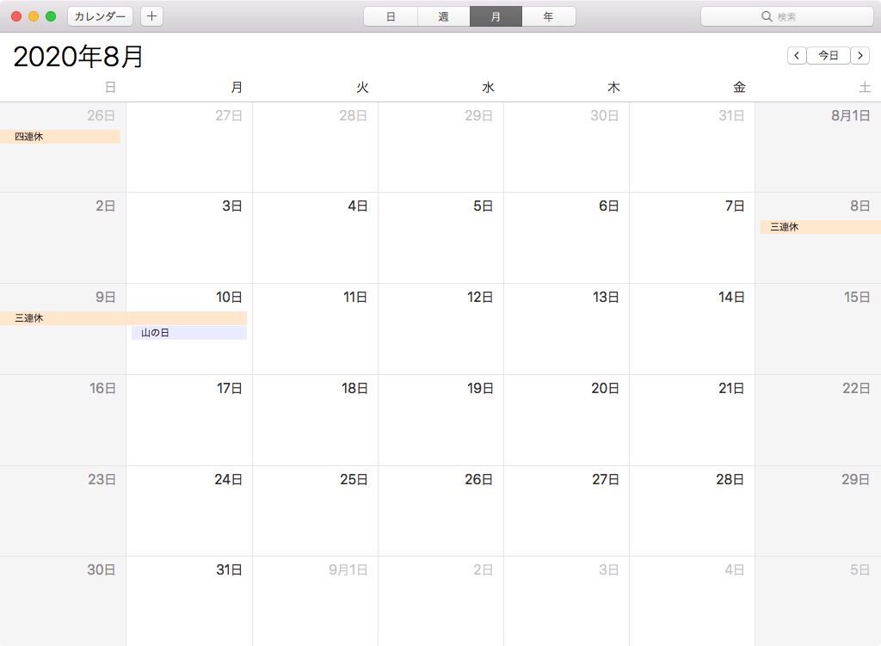Select the 7日 date cell
This screenshot has height=646, width=881.
point(693,238)
